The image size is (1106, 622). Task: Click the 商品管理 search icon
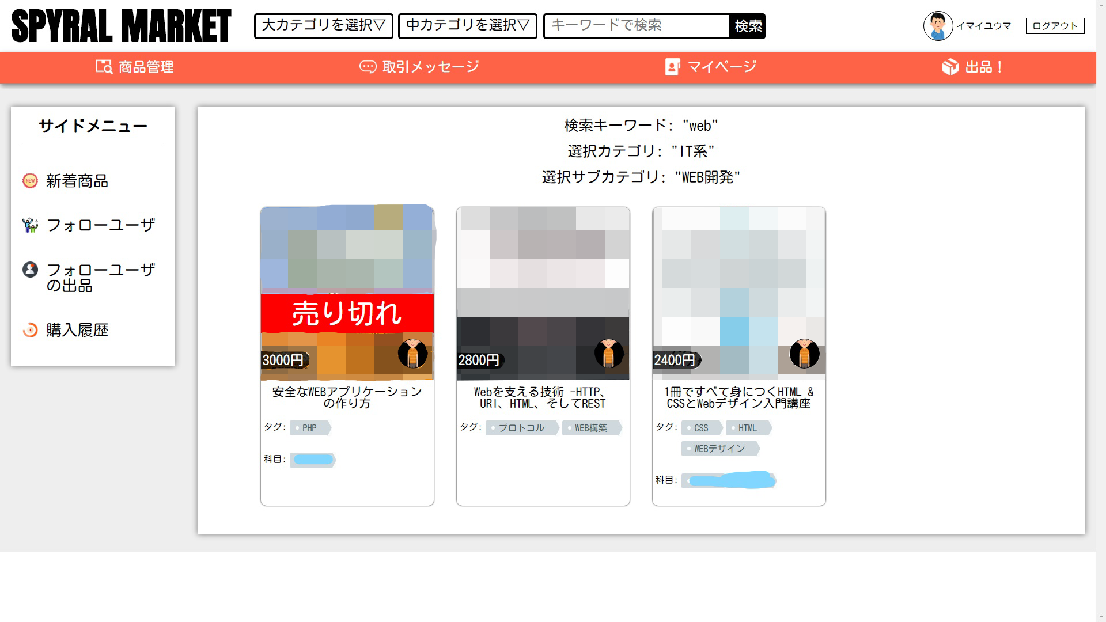click(104, 67)
